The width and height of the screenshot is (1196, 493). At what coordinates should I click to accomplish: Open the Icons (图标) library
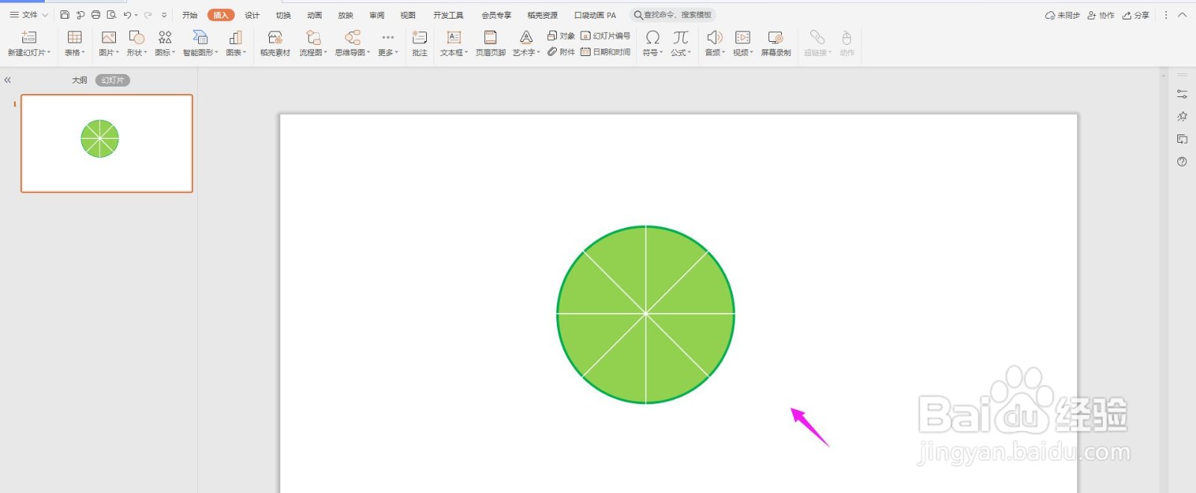(x=165, y=43)
